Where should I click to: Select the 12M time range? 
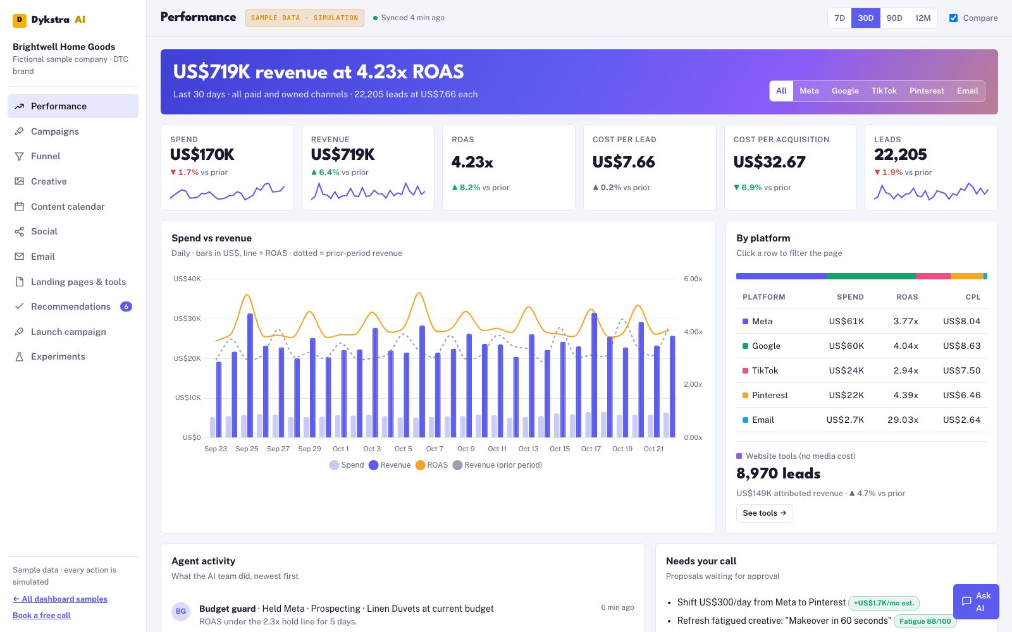(923, 18)
